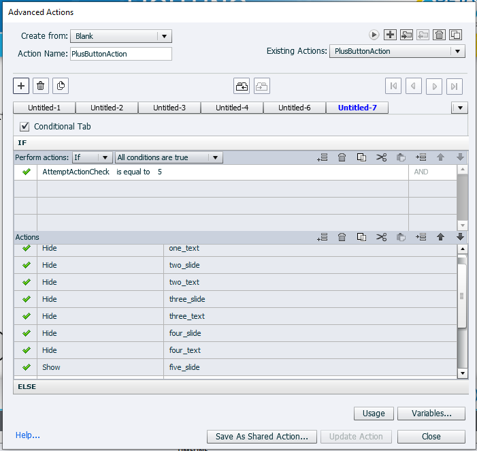Go to the previous decision tab
477x451 pixels.
pos(414,87)
